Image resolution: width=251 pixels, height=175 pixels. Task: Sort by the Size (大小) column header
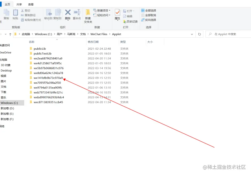pos(150,42)
